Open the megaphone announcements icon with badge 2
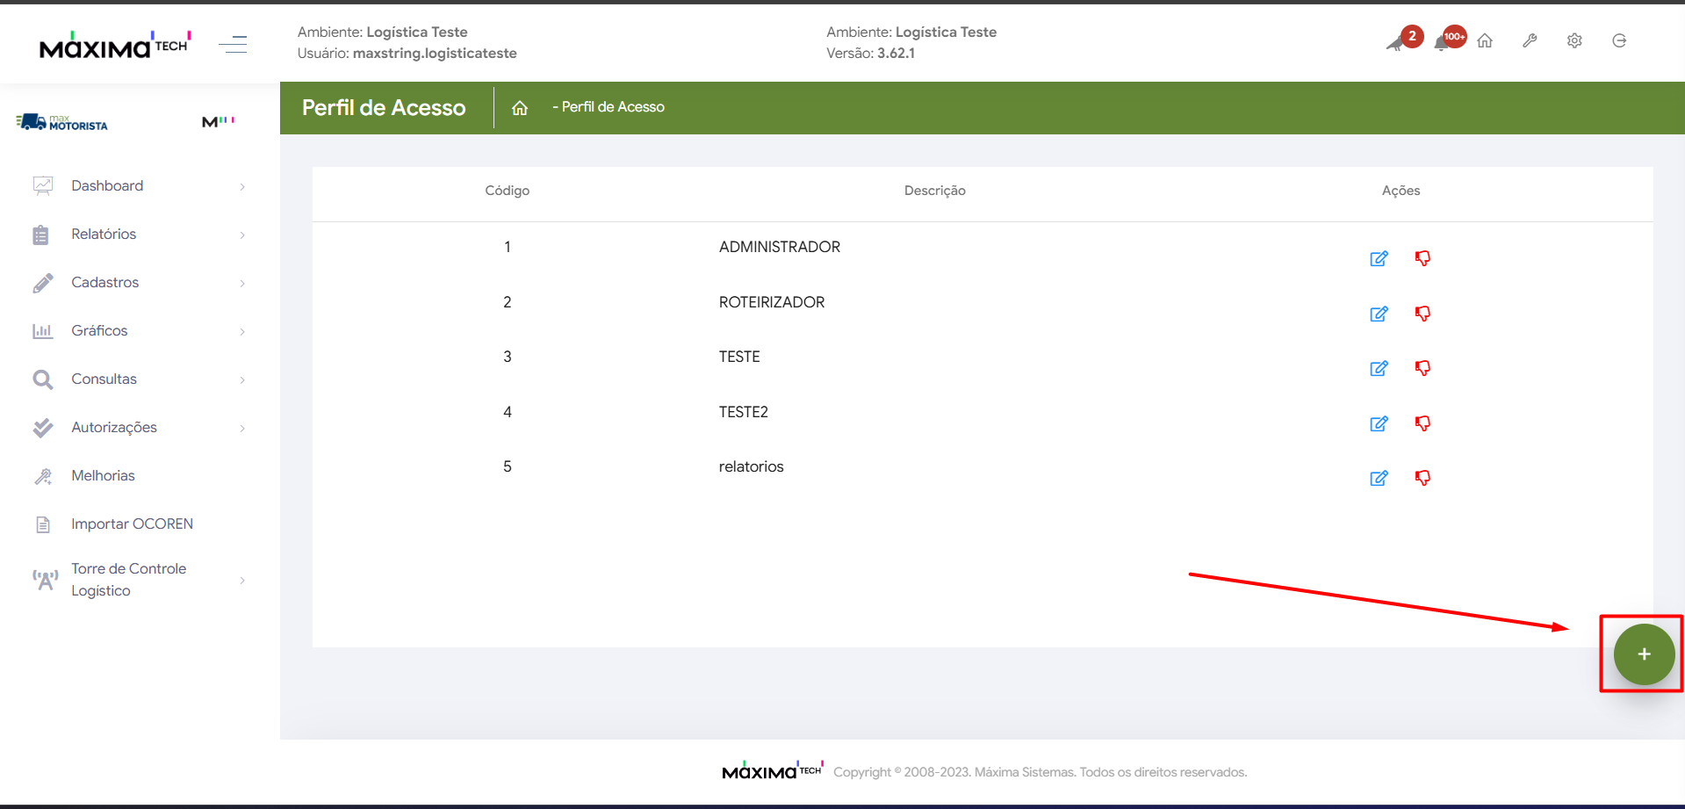 (x=1395, y=43)
